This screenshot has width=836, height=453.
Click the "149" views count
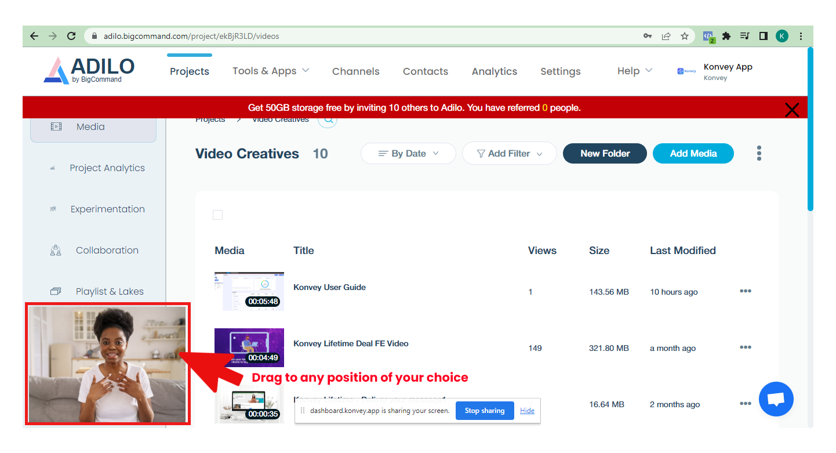click(535, 348)
